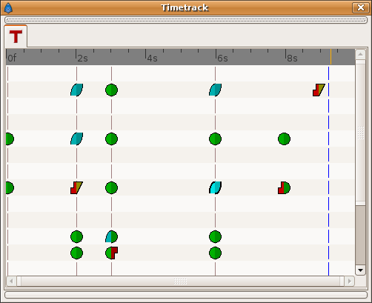Image resolution: width=372 pixels, height=303 pixels.
Task: Click the horizontal scrollbar left arrow
Action: tap(11, 281)
